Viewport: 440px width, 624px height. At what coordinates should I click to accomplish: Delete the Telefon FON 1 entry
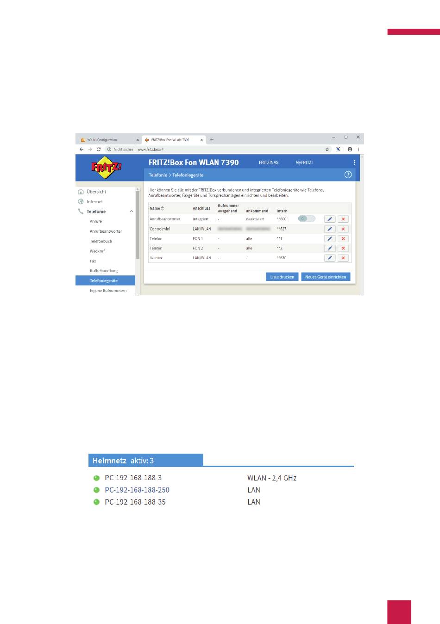[x=343, y=238]
